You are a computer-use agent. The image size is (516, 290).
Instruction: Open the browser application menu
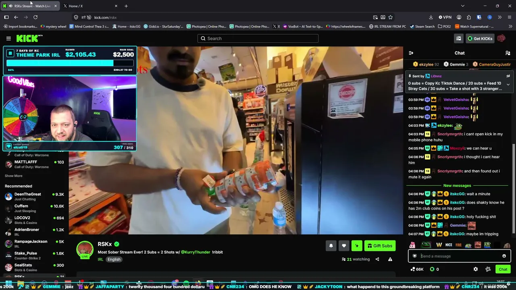coord(510,17)
